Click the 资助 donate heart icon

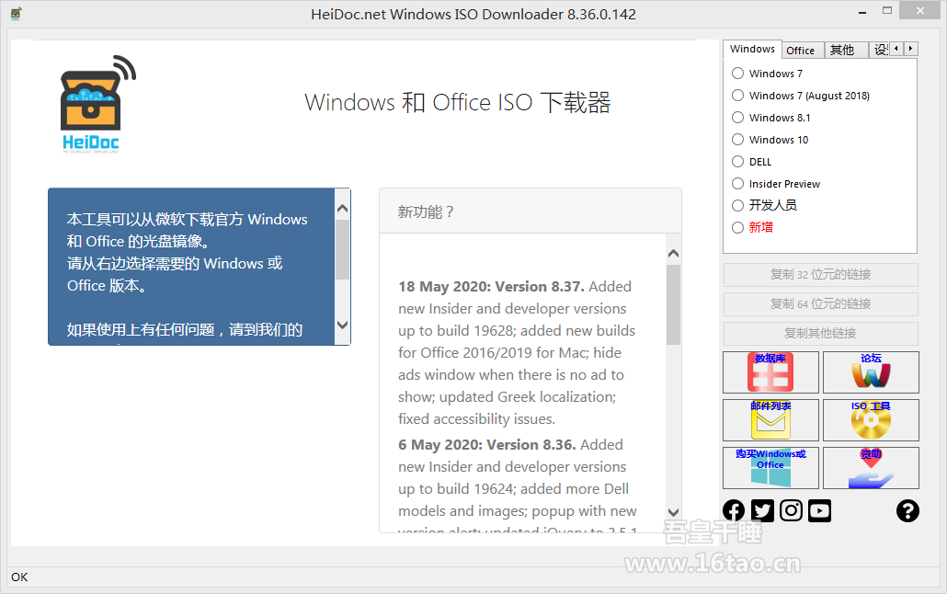coord(870,468)
